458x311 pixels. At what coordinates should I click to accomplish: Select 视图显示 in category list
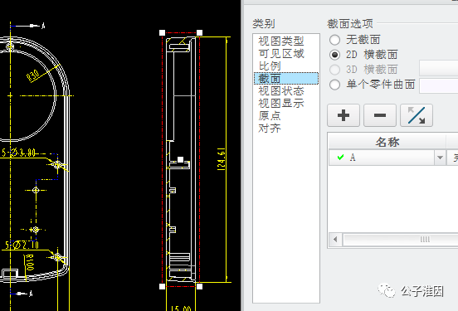tap(281, 104)
